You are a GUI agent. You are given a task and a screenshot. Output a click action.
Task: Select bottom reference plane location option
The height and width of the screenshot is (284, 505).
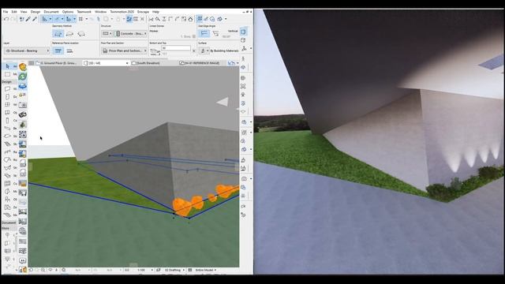coord(69,50)
